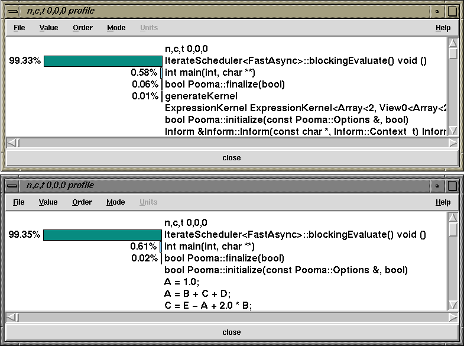This screenshot has width=464, height=346.
Task: Select 'C = E - A + 2.0 * B;' statement
Action: [208, 305]
